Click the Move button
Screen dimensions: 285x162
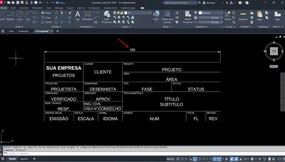46,13
